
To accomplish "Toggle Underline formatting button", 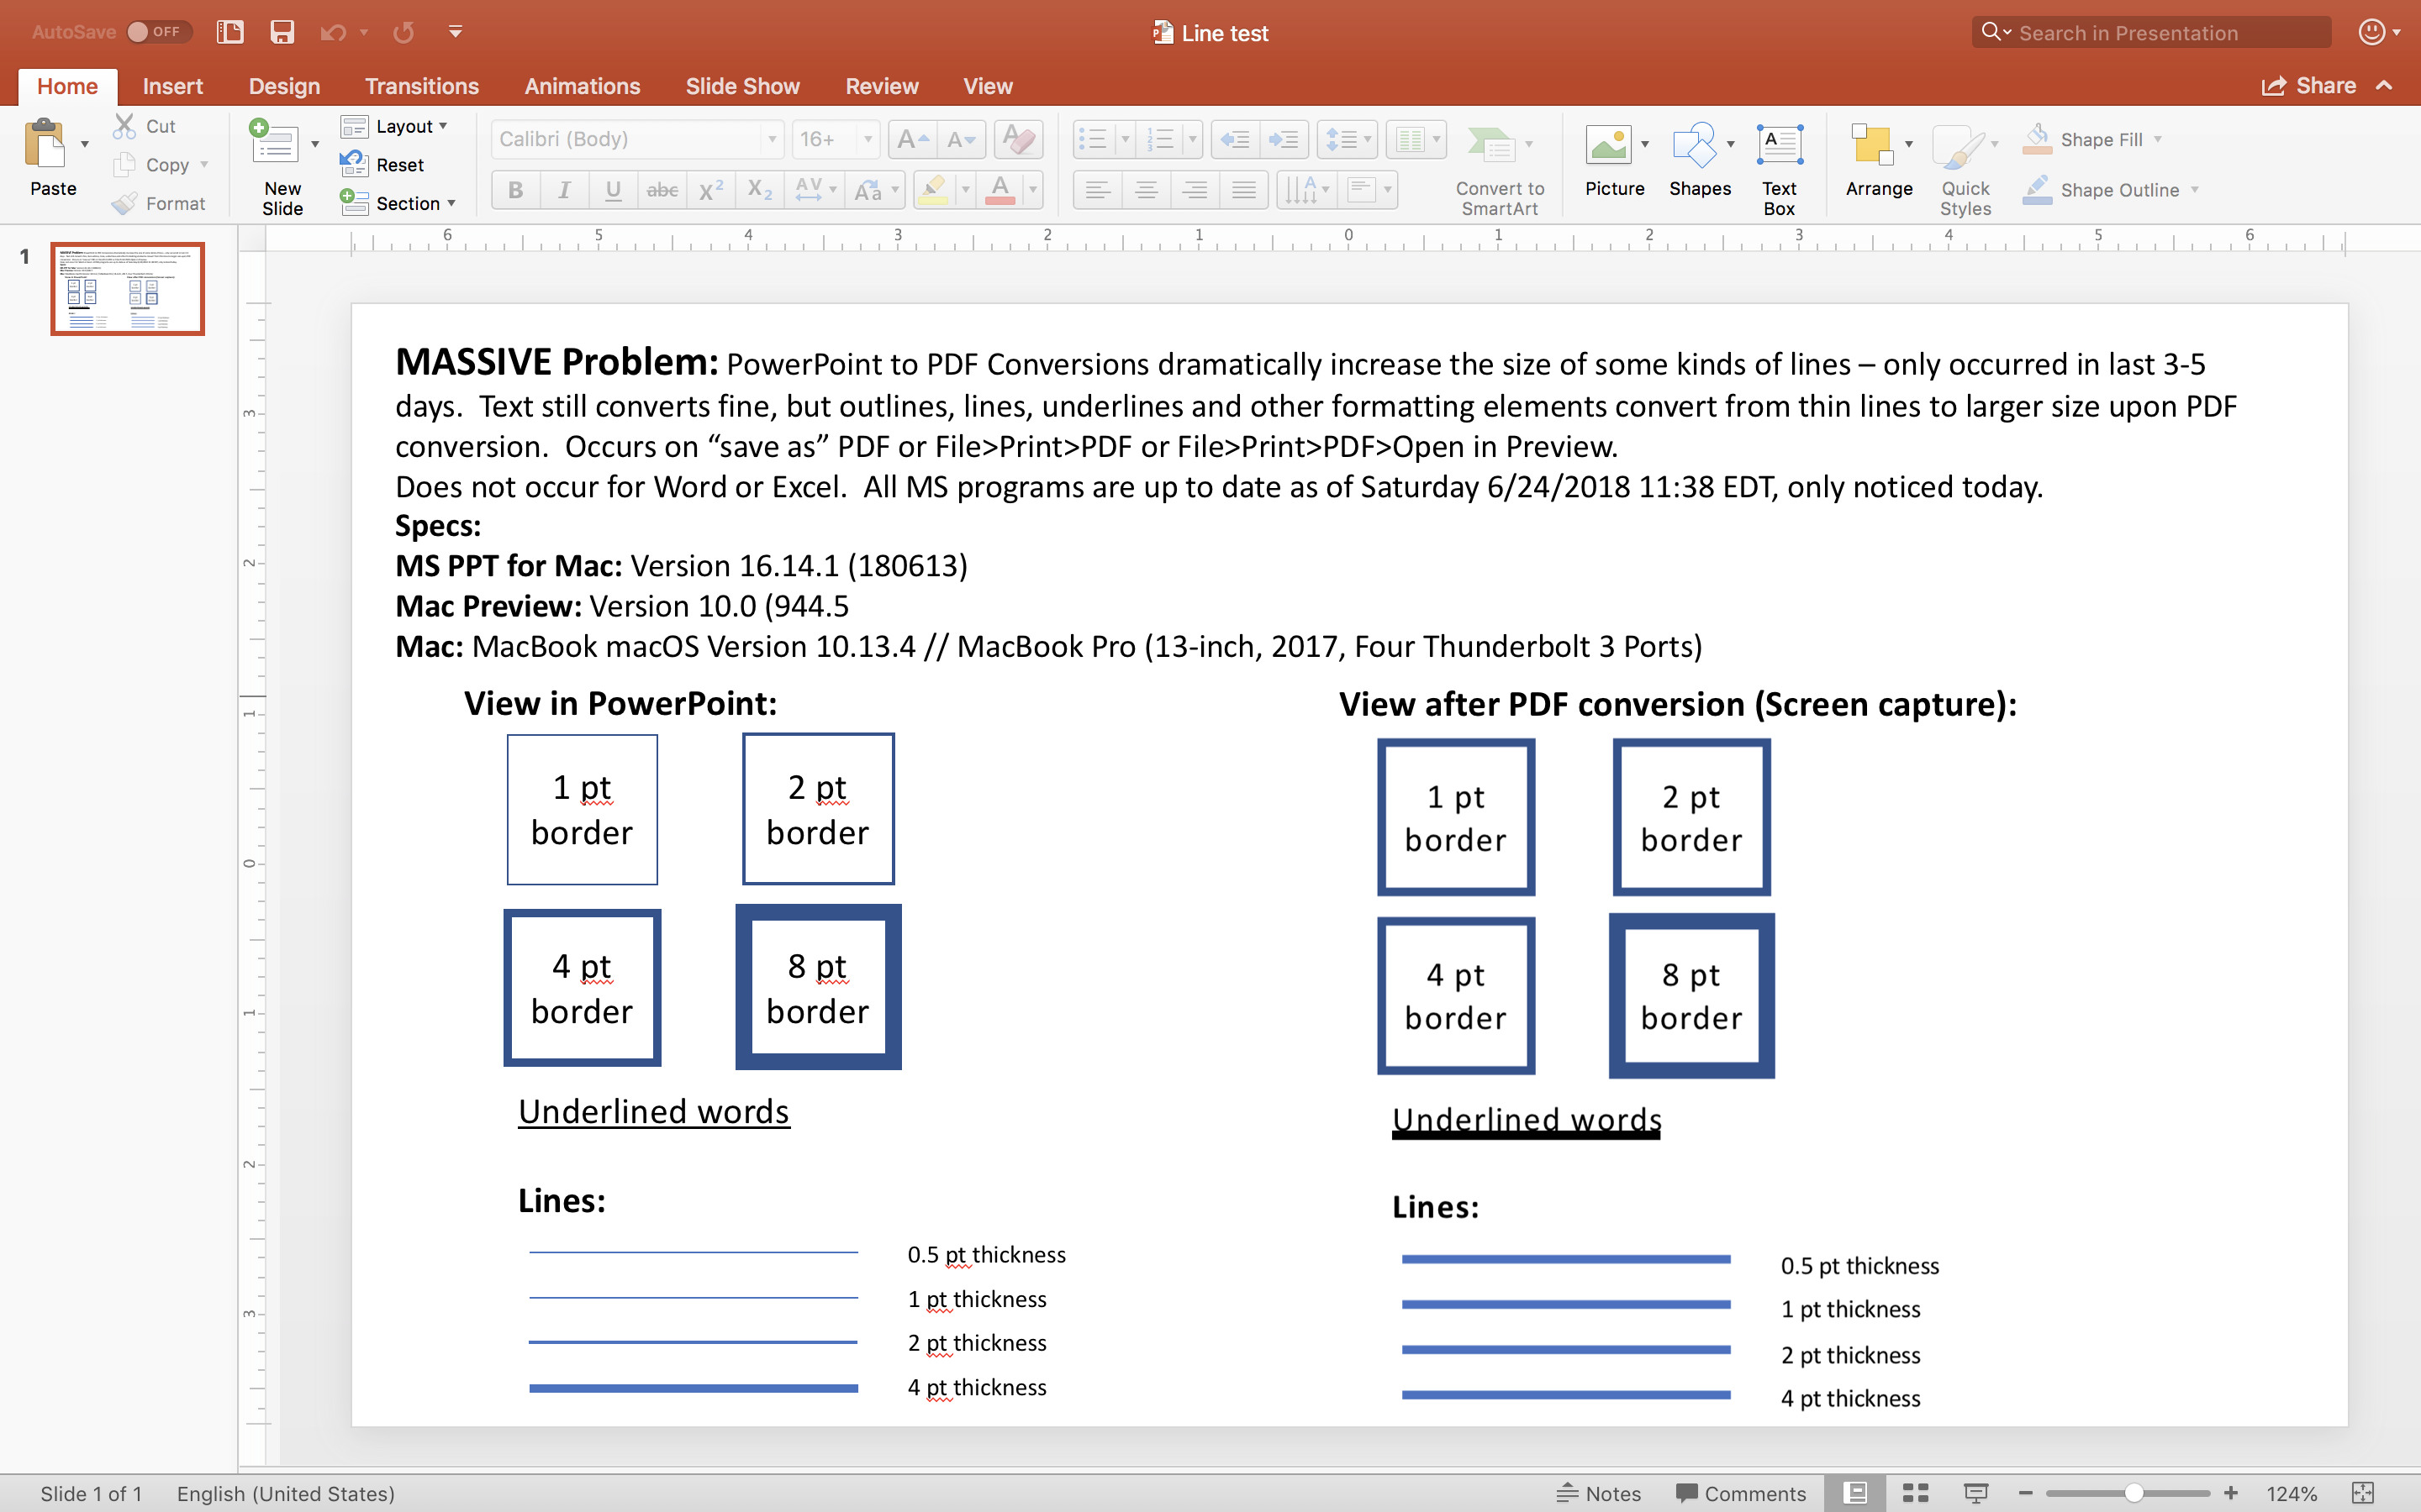I will tap(614, 189).
